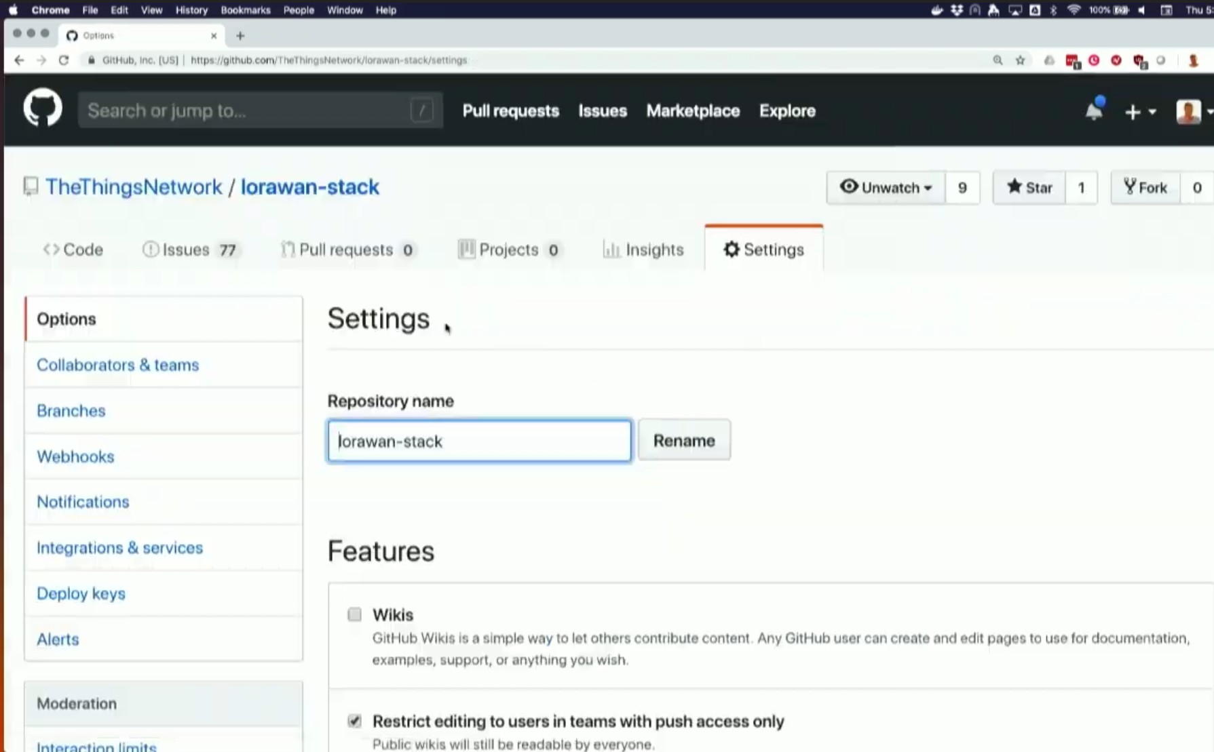Reload the page
The width and height of the screenshot is (1214, 752).
tap(64, 60)
